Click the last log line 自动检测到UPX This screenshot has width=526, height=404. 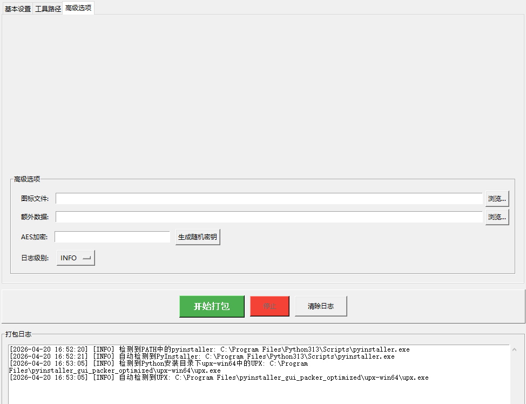pos(219,378)
